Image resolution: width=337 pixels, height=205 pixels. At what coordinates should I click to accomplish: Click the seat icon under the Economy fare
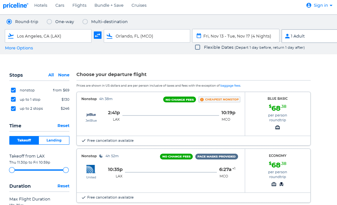[281, 184]
